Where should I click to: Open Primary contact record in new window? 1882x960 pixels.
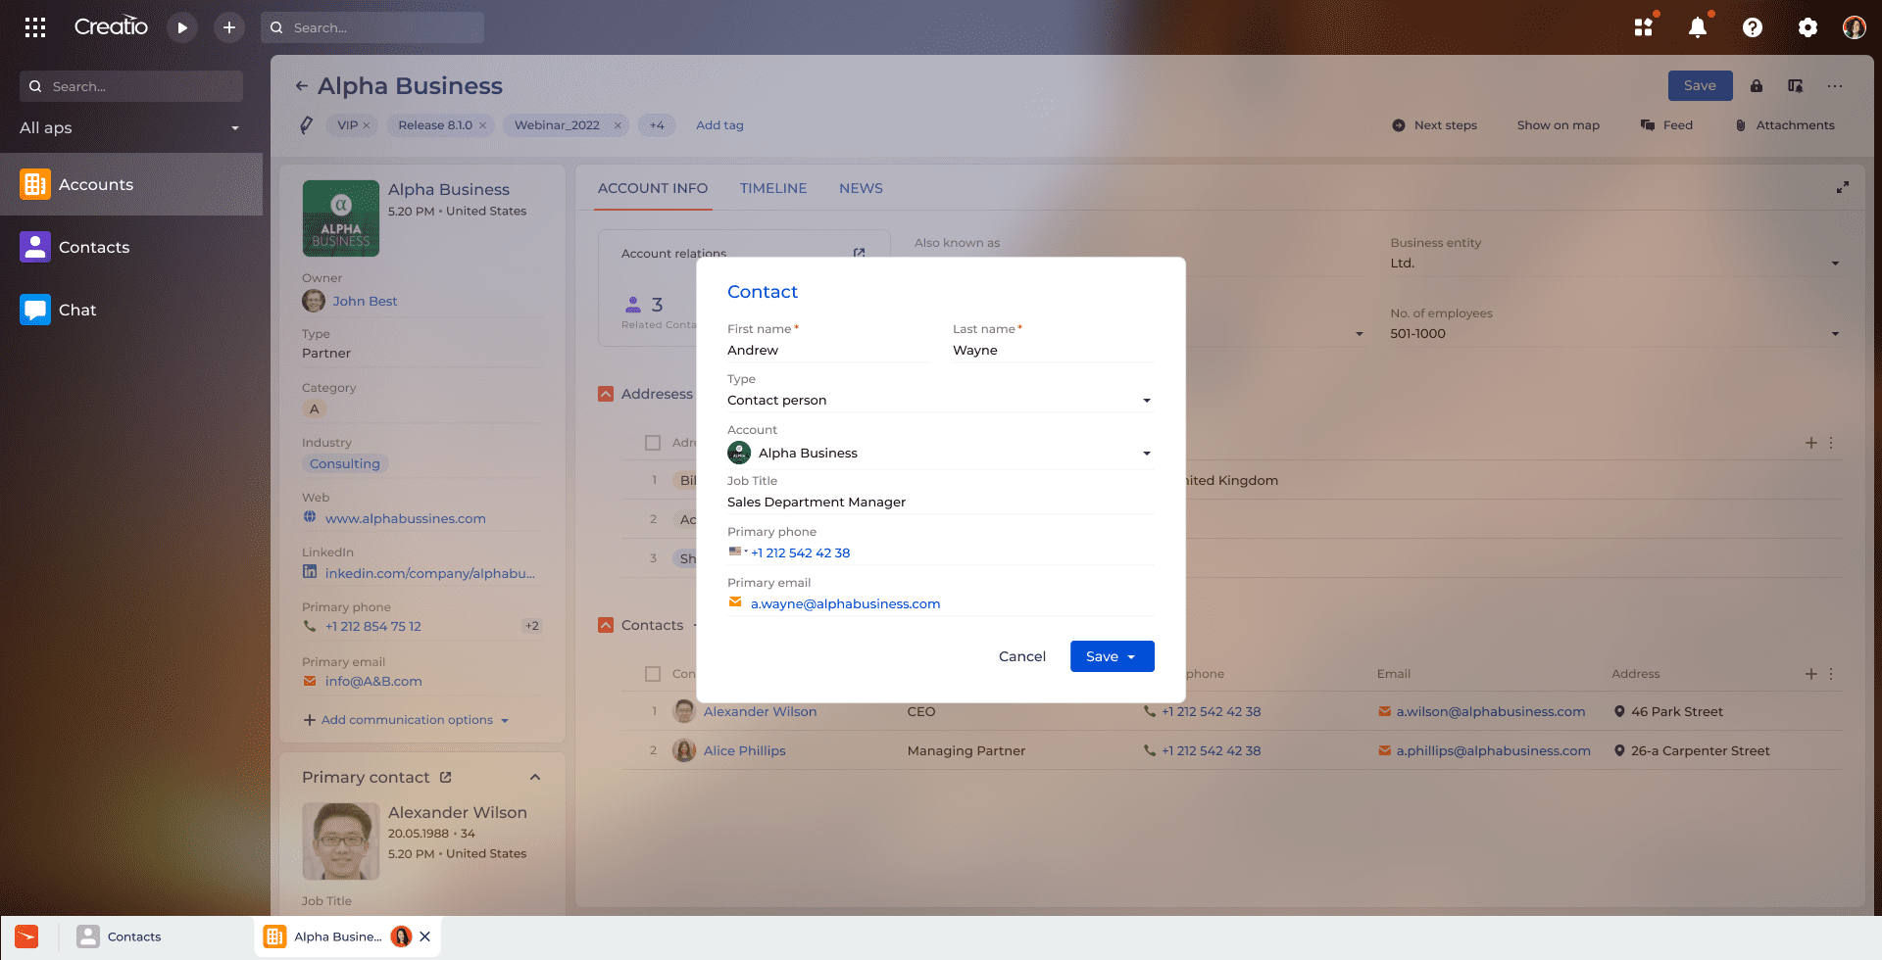pos(445,777)
